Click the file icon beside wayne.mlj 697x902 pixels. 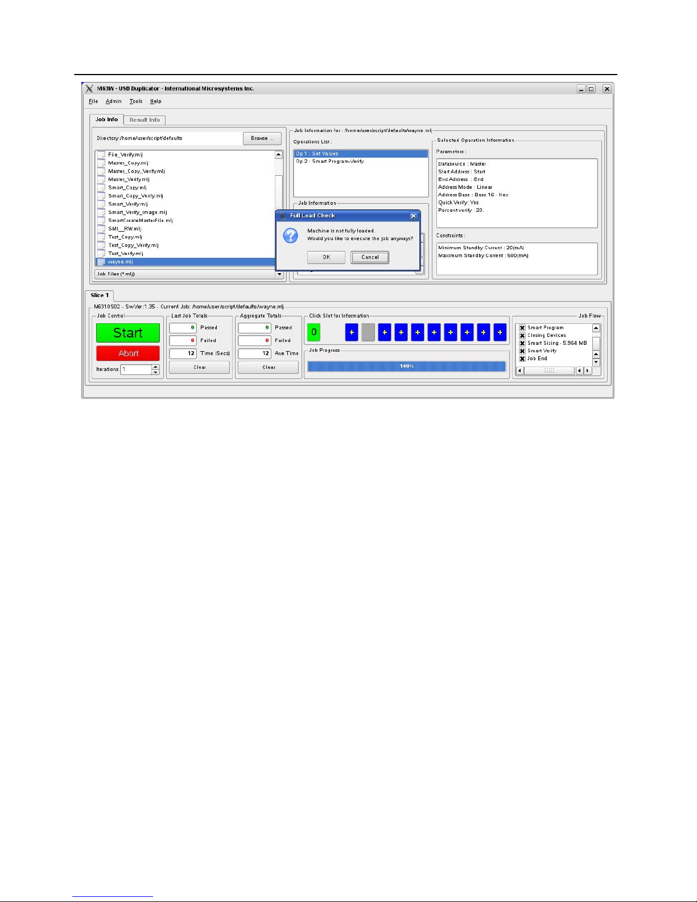pyautogui.click(x=101, y=262)
